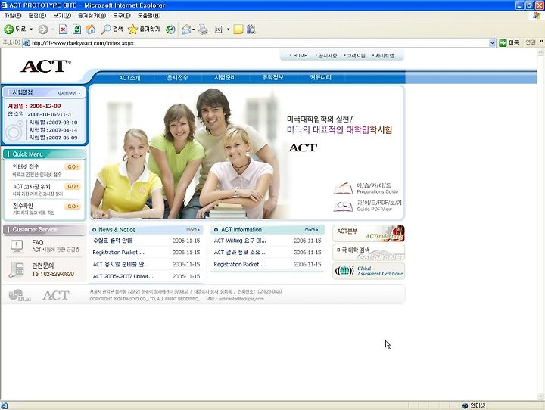Select the 유학정보 navigation tab
The image size is (545, 410).
point(273,77)
